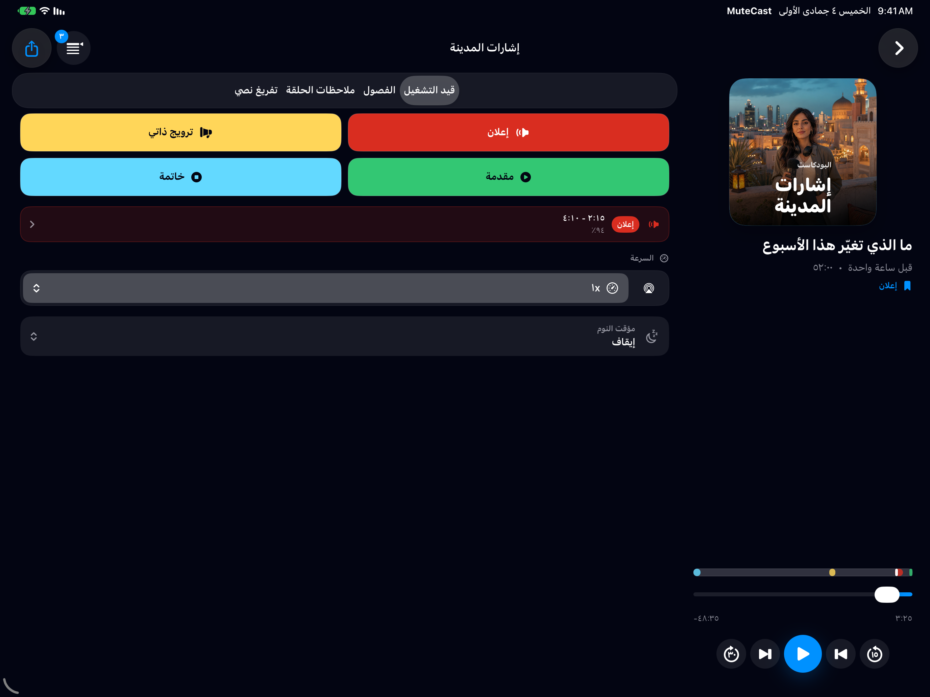Screen dimensions: 930x697
Task: Tap the blue إعلان link under the episode details
Action: pyautogui.click(x=888, y=286)
